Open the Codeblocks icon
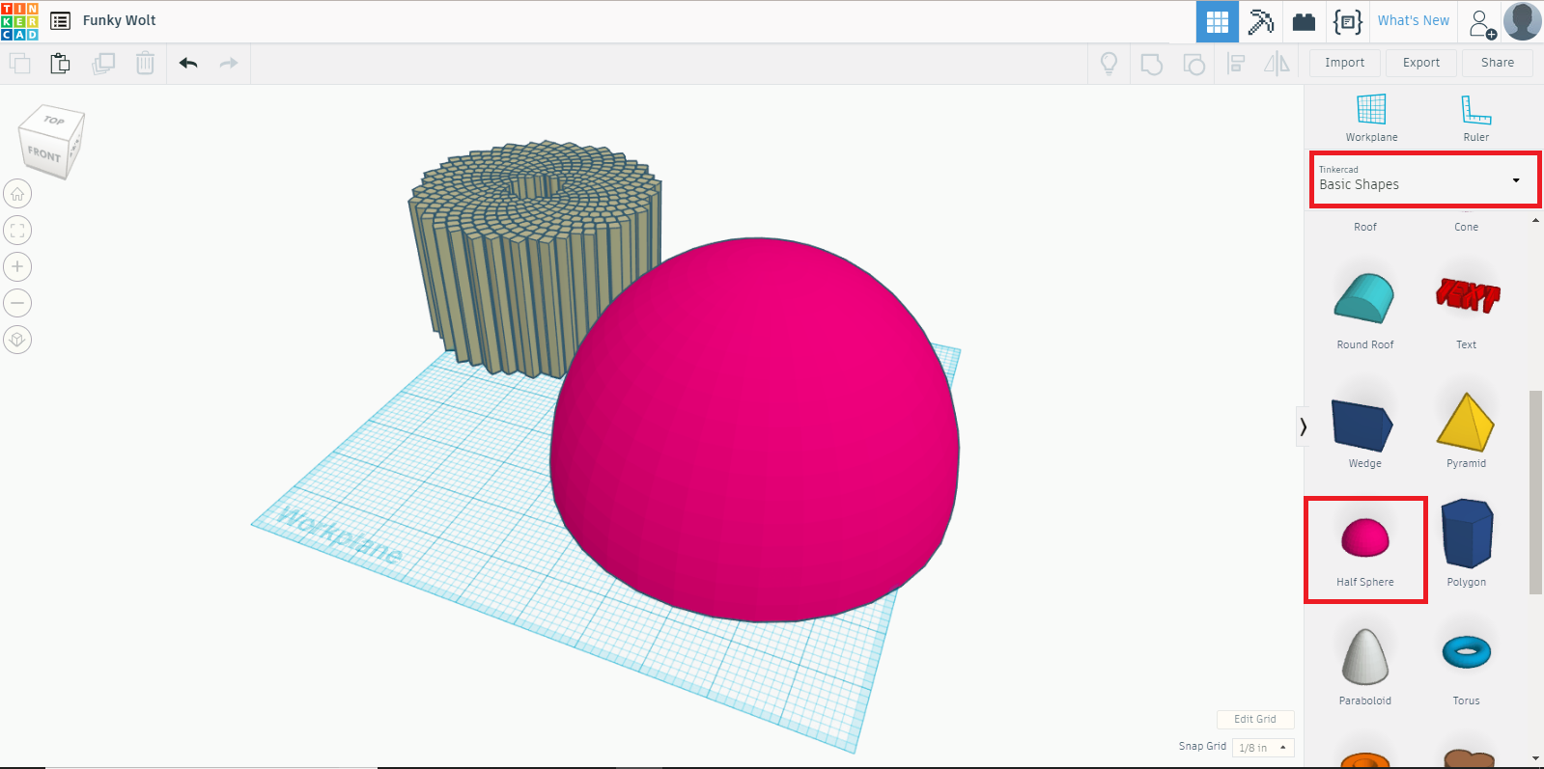 coord(1348,21)
